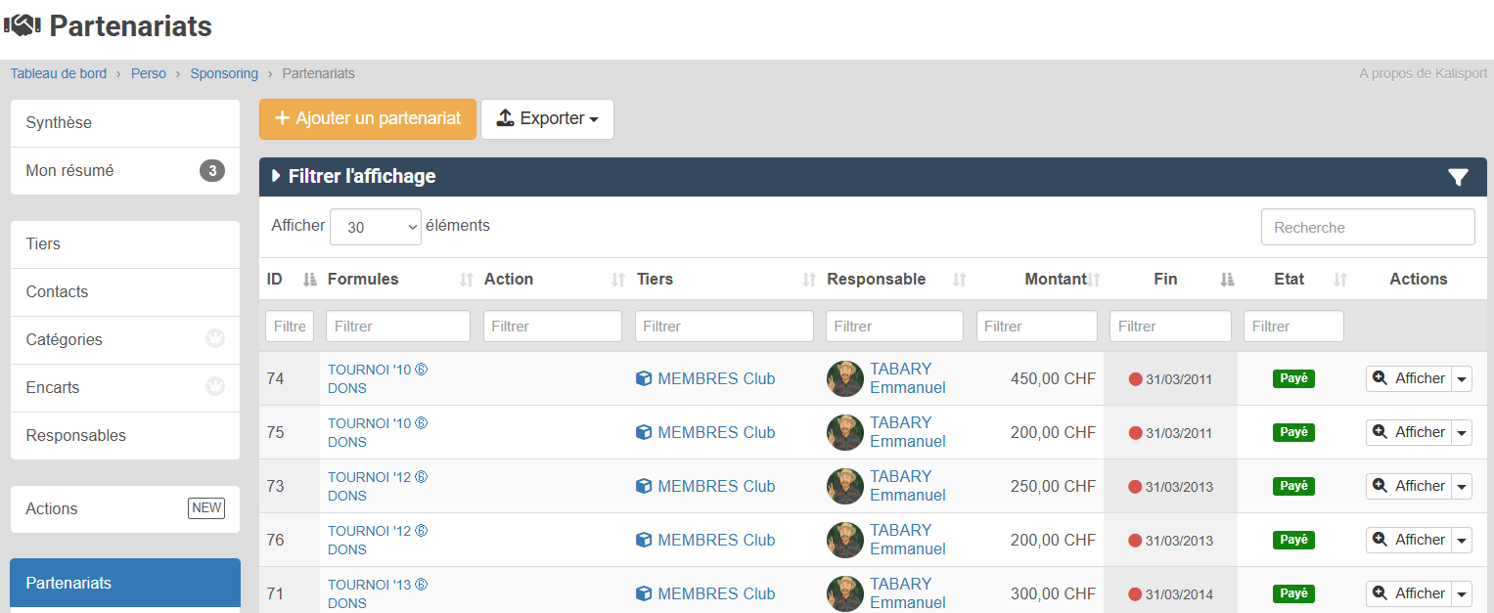1494x613 pixels.
Task: Open Synthèse in the sidebar menu
Action: coord(125,123)
